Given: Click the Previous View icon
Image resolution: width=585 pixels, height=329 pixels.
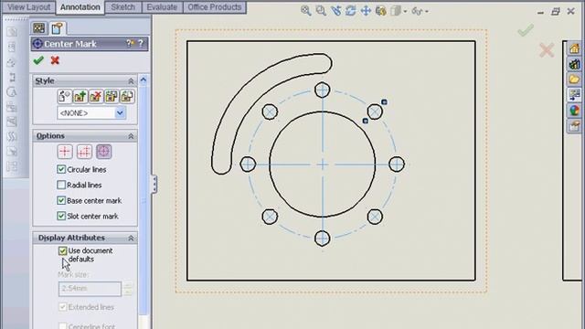Looking at the screenshot, I should (335, 11).
